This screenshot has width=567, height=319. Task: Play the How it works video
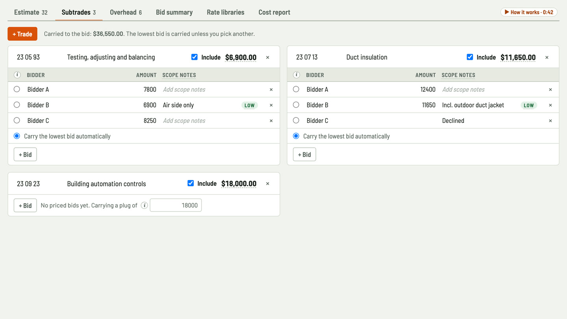pyautogui.click(x=529, y=12)
